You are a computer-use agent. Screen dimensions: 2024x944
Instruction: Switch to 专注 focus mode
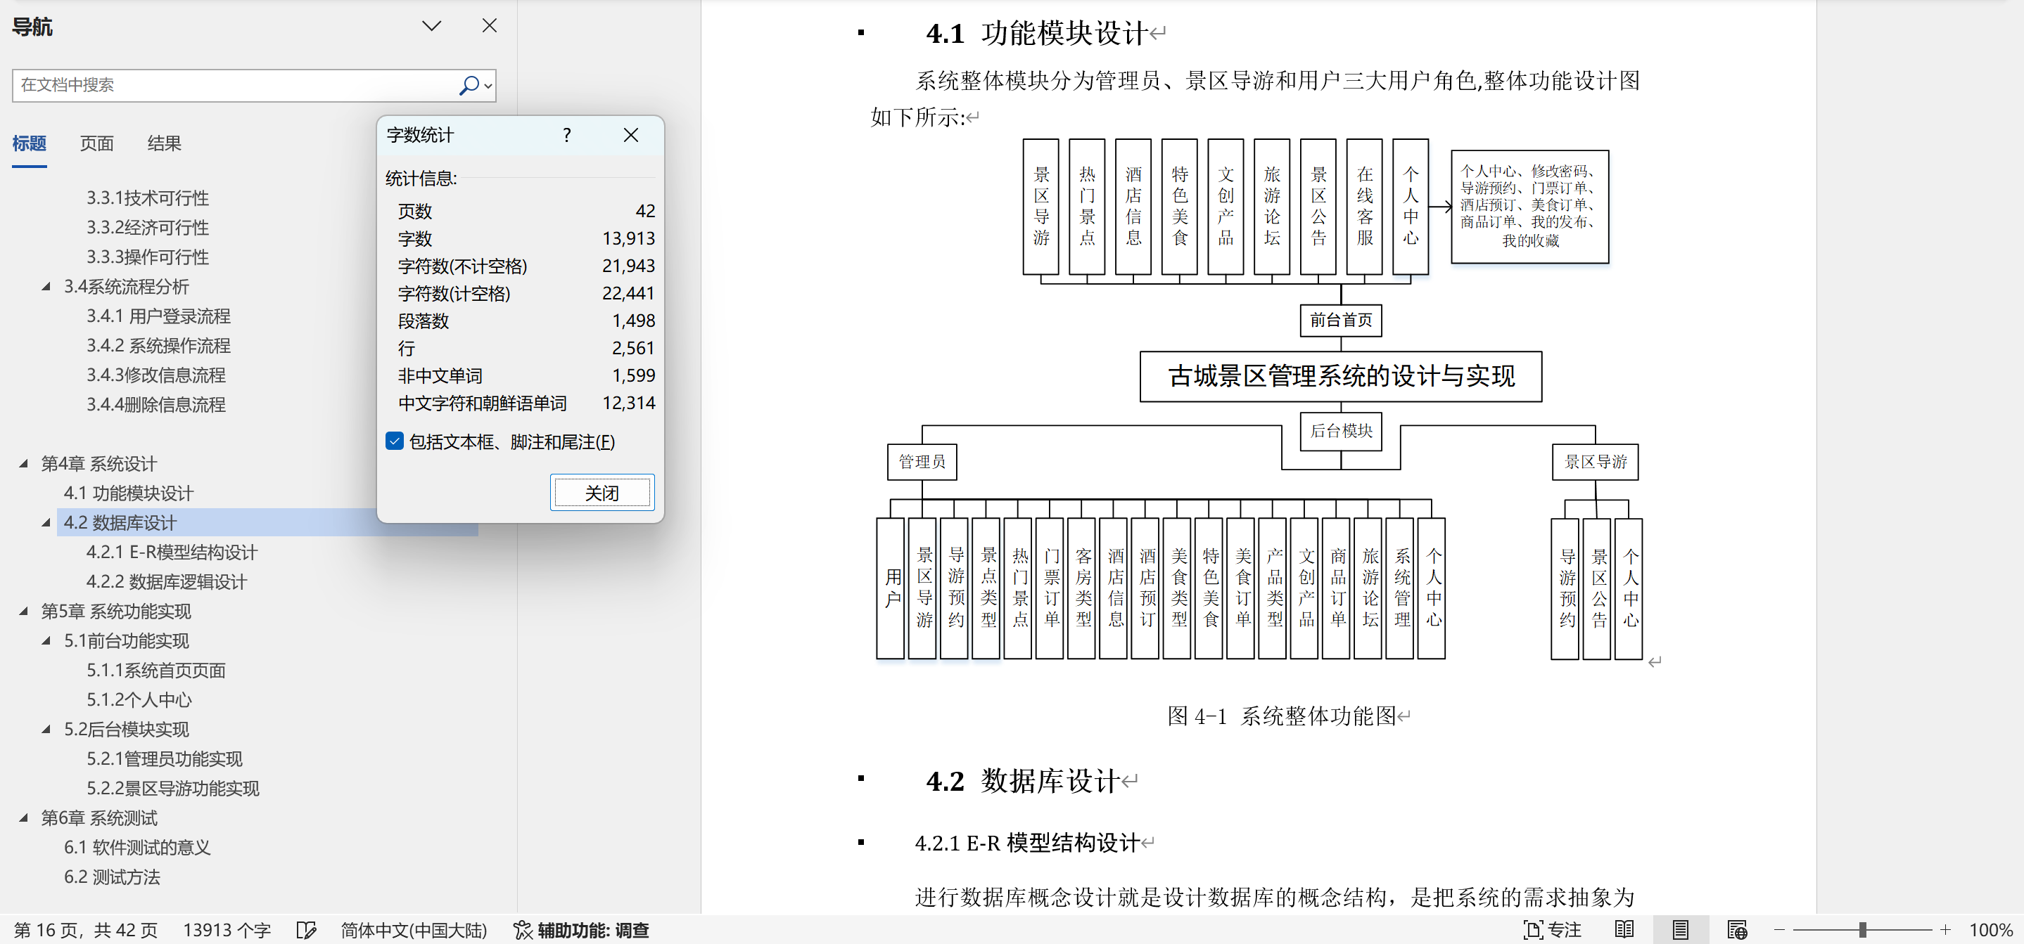click(x=1552, y=930)
